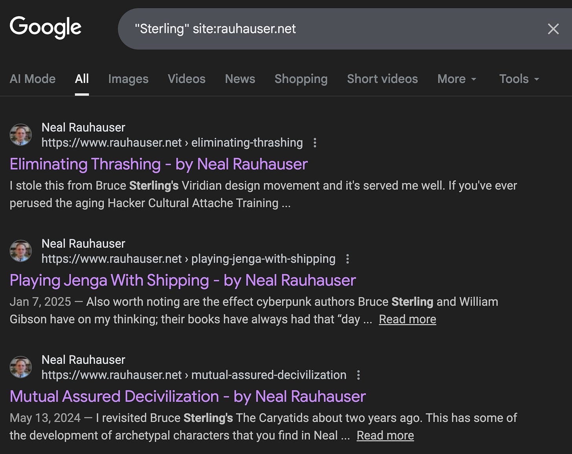The image size is (572, 454).
Task: Click the favicon for the Playing Jenga result
Action: [20, 251]
